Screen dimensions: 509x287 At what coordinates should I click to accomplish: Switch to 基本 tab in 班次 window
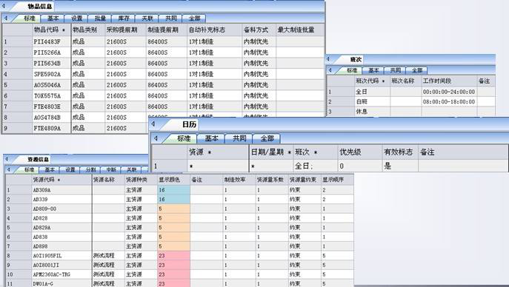(373, 70)
